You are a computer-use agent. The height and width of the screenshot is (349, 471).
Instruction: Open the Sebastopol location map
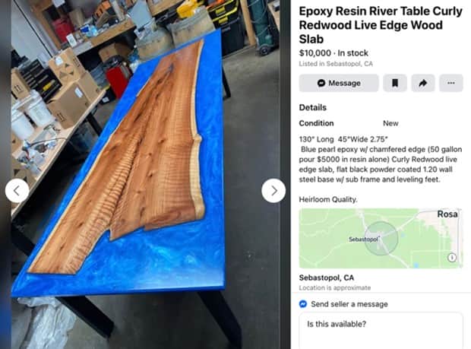[x=381, y=238]
